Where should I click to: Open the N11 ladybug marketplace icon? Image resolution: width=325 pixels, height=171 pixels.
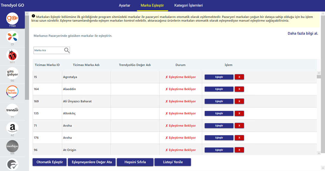12,55
